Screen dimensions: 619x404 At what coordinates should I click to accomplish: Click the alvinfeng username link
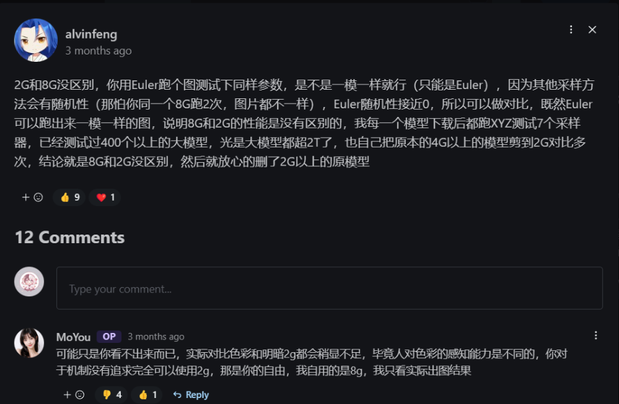91,35
